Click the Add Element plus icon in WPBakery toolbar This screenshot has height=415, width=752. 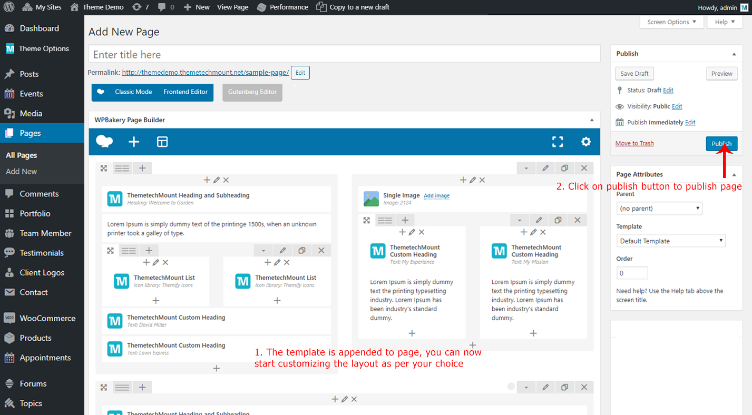(x=134, y=142)
